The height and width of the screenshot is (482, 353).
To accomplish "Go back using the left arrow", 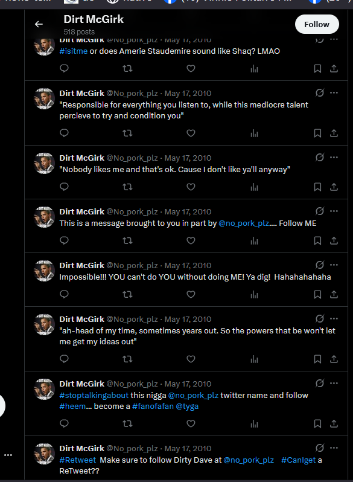I will tap(39, 24).
